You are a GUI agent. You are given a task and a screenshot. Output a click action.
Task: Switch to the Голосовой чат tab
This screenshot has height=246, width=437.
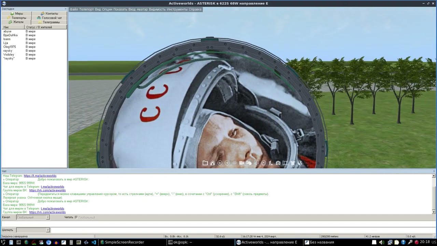(x=50, y=18)
